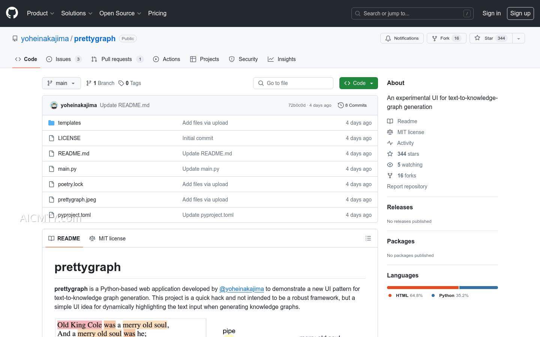Click the HTML language bar segment
The width and height of the screenshot is (540, 337).
click(423, 288)
